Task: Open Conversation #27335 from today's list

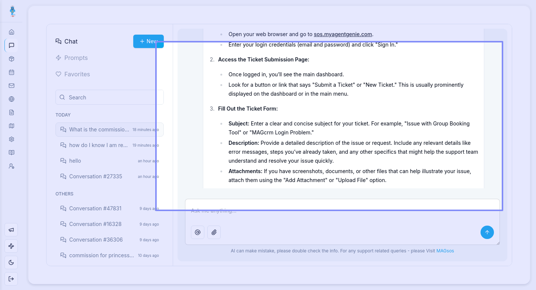Action: click(96, 176)
